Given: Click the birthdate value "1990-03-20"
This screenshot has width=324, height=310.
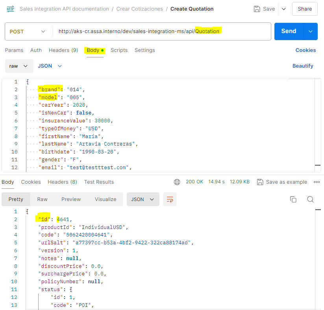Looking at the screenshot, I should [x=98, y=151].
